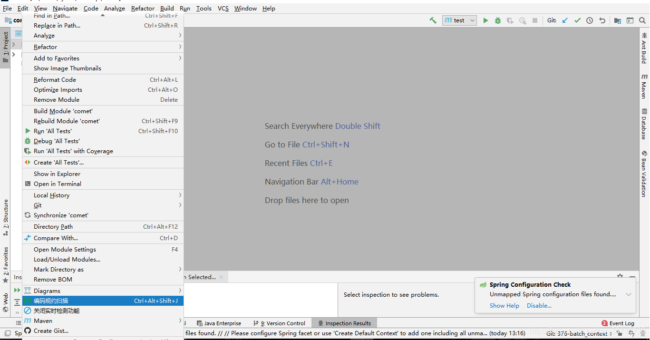Expand the Refactor submenu in the context menu
The height and width of the screenshot is (340, 650).
(95, 47)
